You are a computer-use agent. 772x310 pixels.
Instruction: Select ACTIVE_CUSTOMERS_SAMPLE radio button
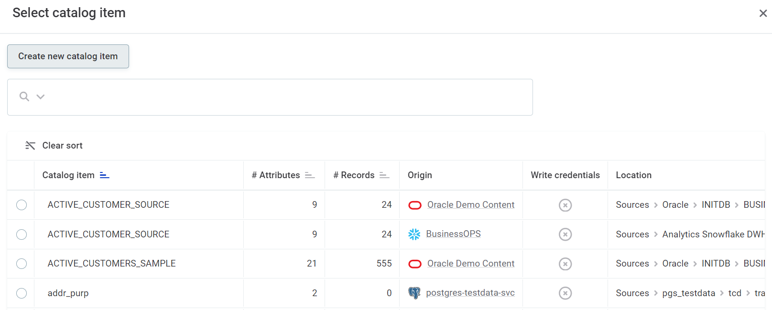(22, 264)
